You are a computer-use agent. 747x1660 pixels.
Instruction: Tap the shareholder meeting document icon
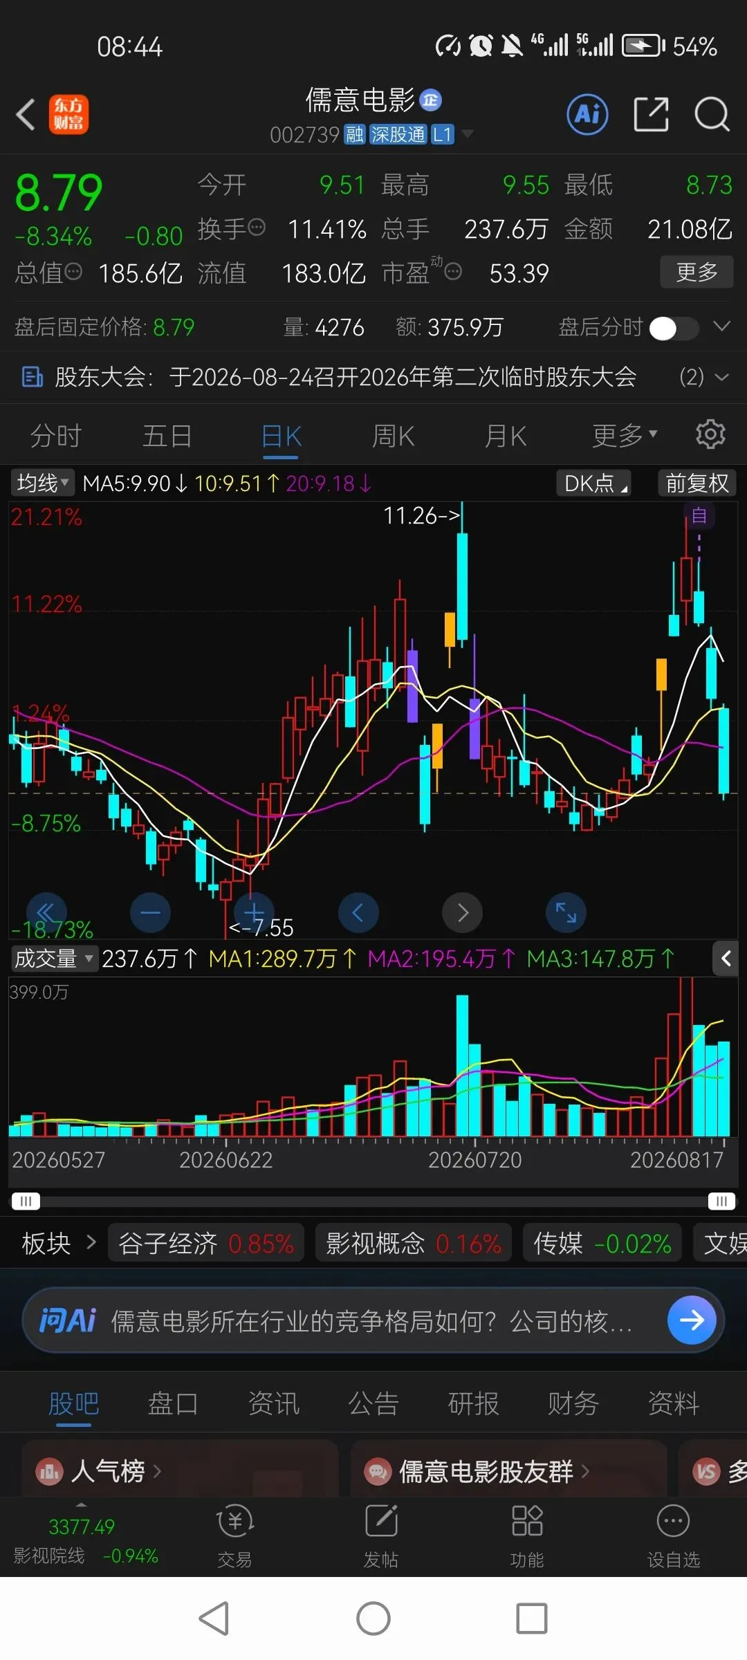click(x=32, y=377)
